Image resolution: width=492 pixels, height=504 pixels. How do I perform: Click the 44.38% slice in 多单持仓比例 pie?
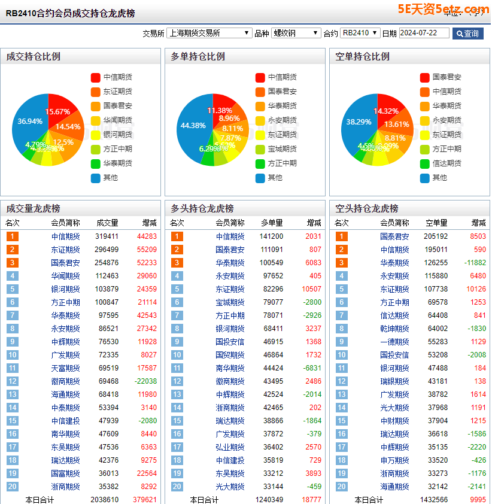(193, 126)
